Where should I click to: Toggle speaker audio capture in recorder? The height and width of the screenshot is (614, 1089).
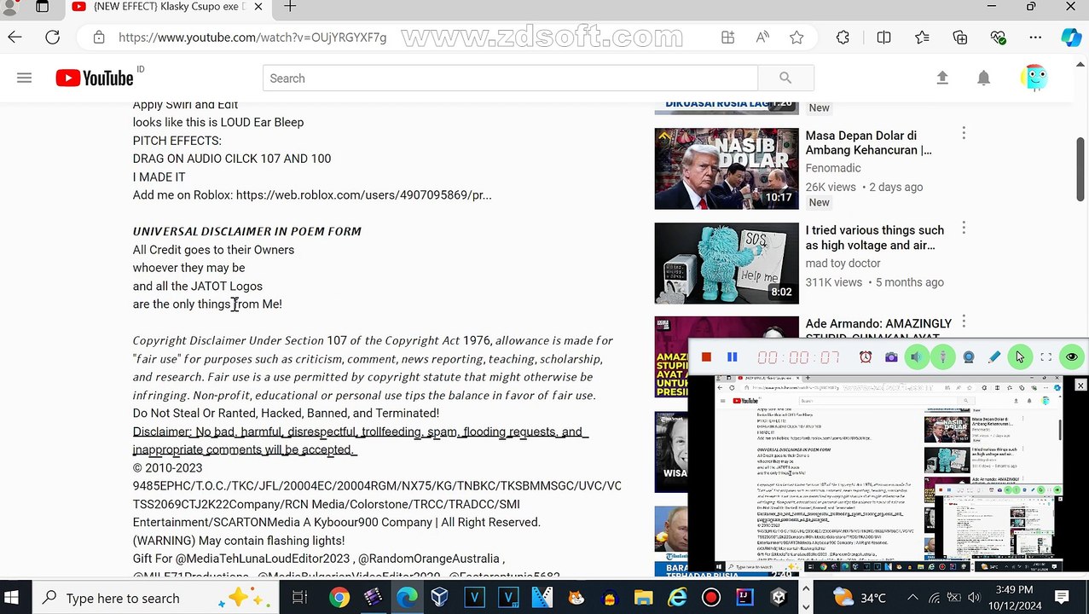[917, 357]
